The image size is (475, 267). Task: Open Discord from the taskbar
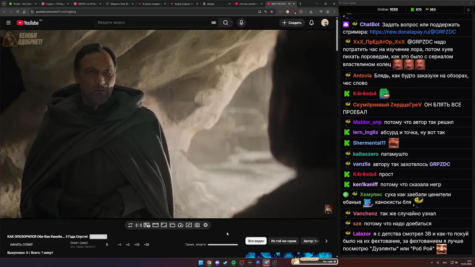coord(217,263)
